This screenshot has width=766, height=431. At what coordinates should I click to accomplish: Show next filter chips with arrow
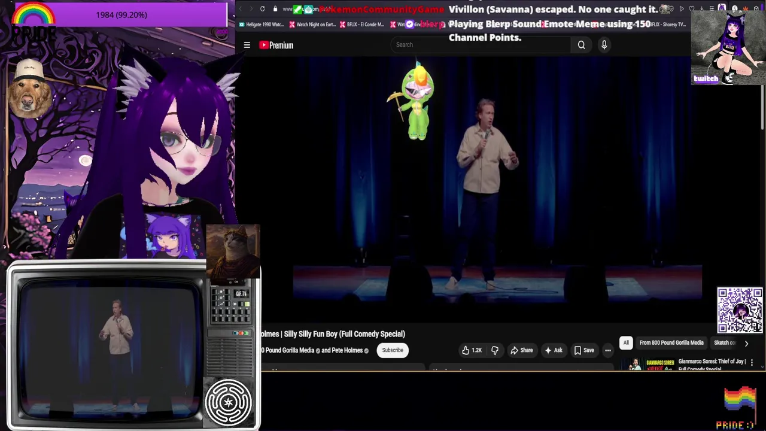tap(746, 343)
